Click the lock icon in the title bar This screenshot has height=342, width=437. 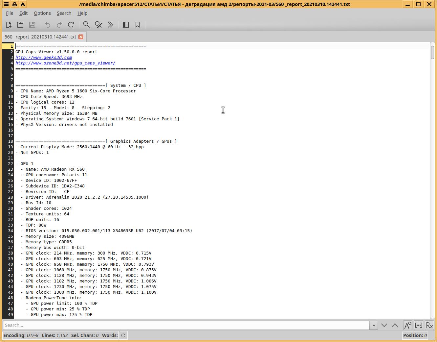pyautogui.click(x=14, y=4)
